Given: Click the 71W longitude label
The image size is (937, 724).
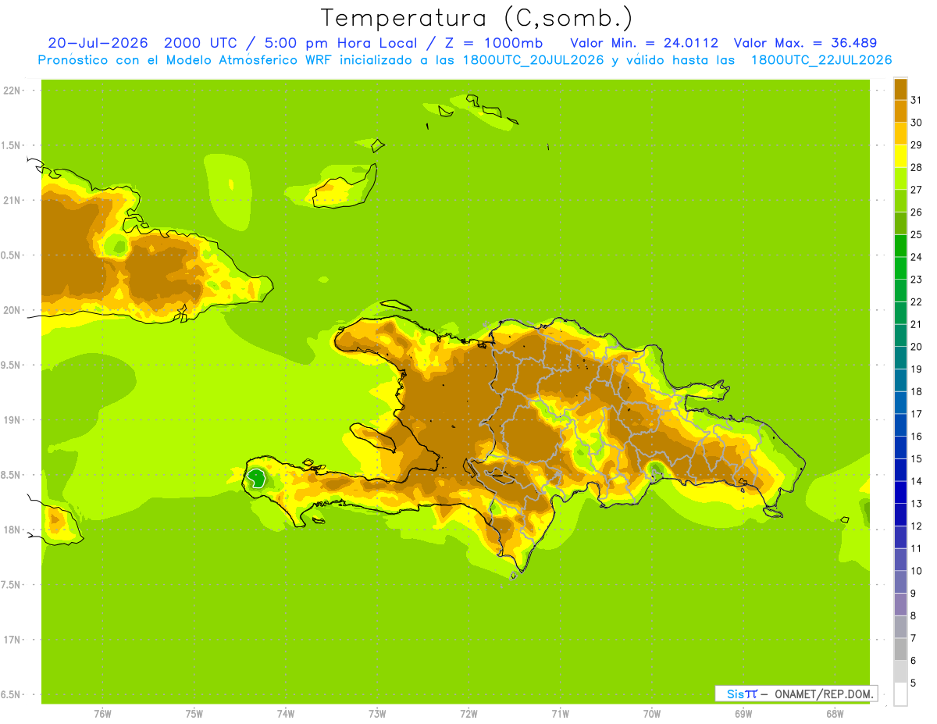Looking at the screenshot, I should 560,713.
